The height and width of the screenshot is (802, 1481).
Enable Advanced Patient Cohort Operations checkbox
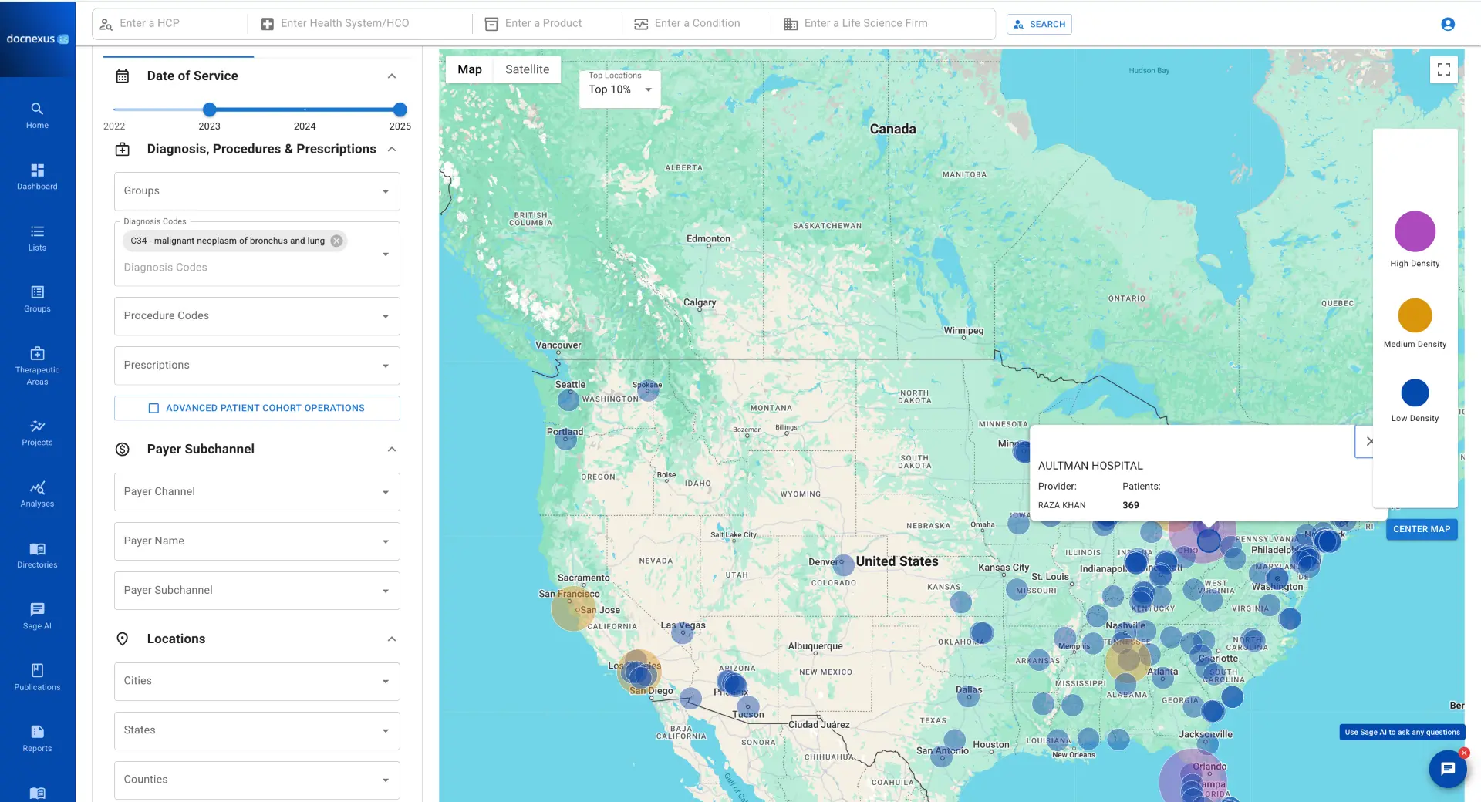pos(153,408)
